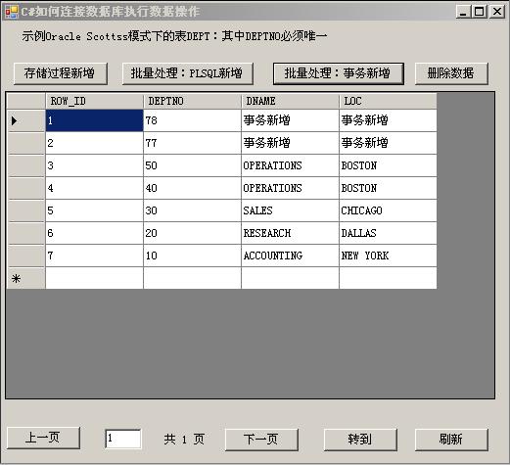Click empty DEPTNO cell in new row
510x465 pixels.
click(192, 278)
